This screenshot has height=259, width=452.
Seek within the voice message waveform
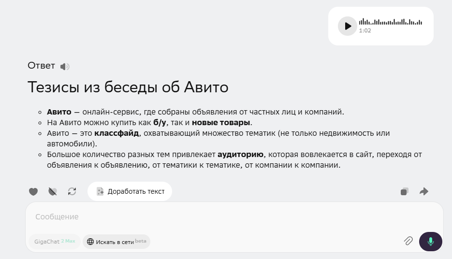[x=390, y=22]
